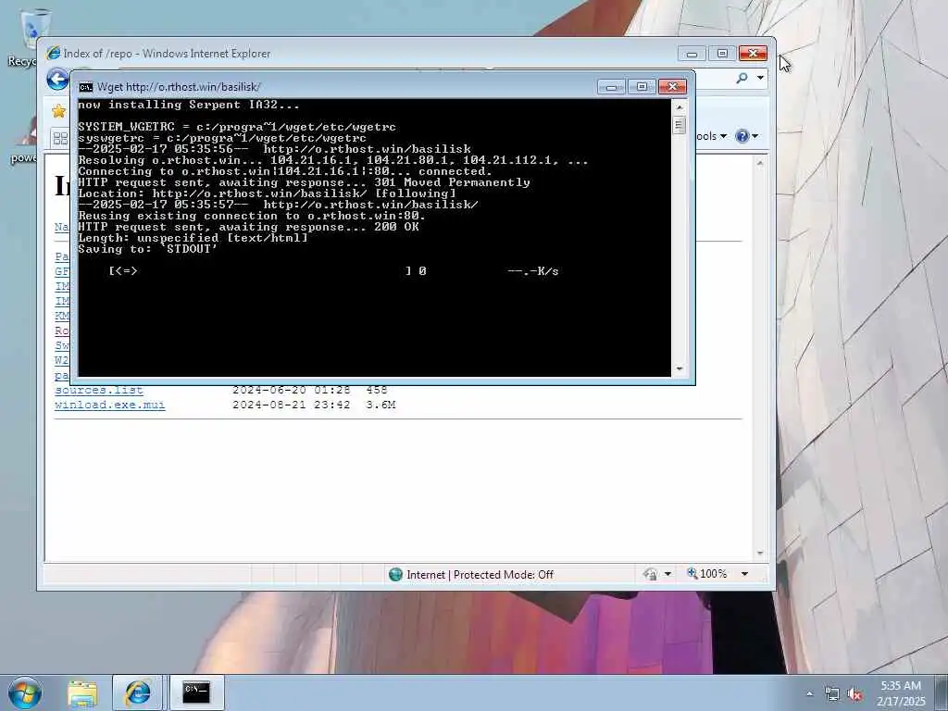Show hidden system tray icons

(809, 693)
